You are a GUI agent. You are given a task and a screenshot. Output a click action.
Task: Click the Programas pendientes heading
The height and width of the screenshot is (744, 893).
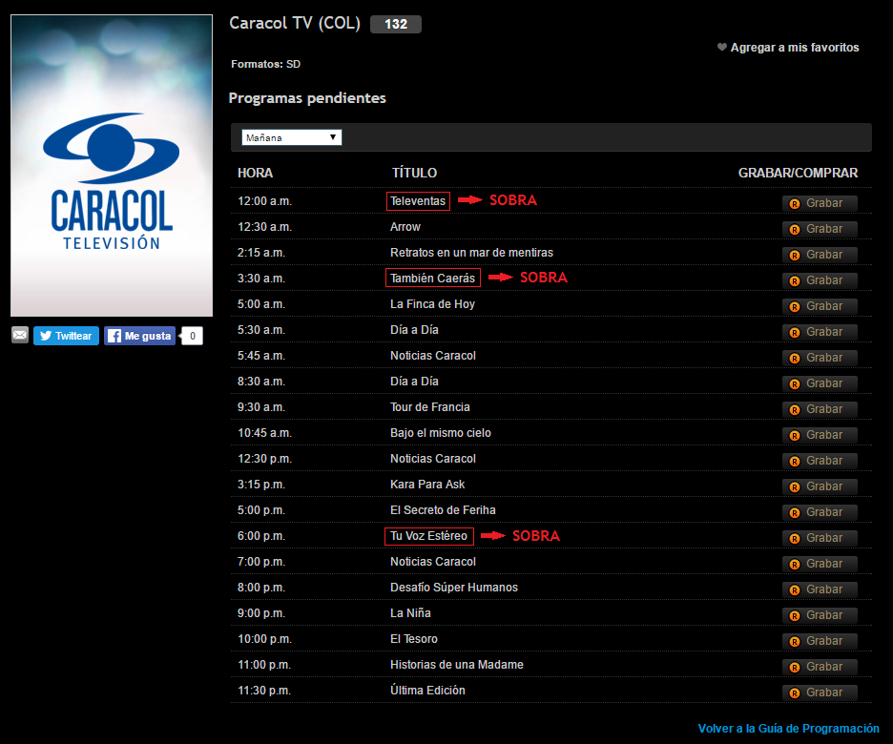coord(307,98)
